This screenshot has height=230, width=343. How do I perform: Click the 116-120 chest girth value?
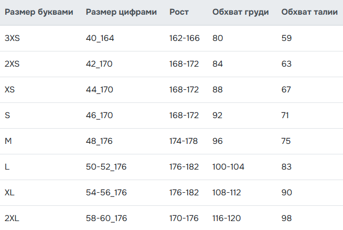pos(227,218)
